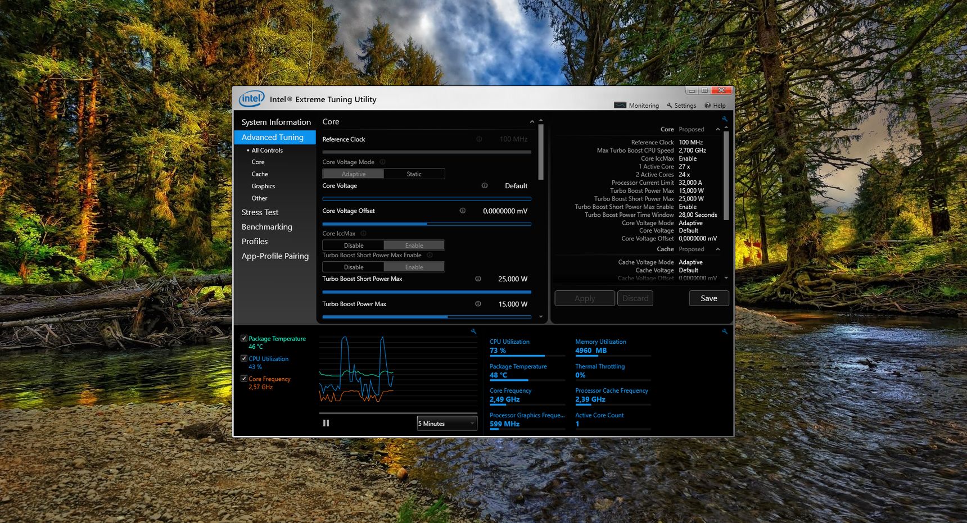Click the CPU Utilization 73 % monitor
Image resolution: width=967 pixels, height=523 pixels.
pos(527,348)
